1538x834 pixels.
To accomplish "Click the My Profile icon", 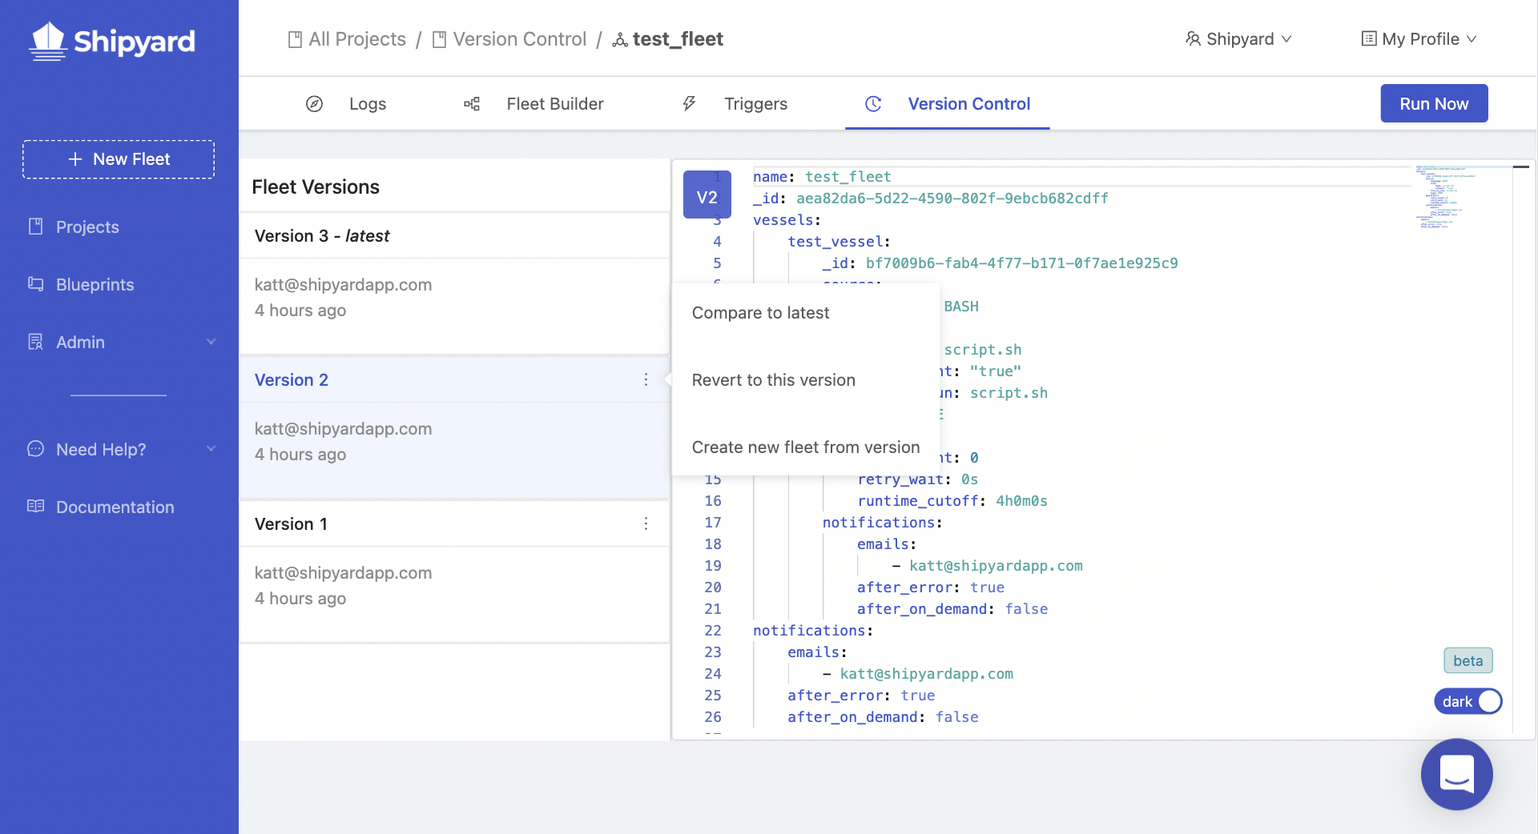I will 1369,38.
